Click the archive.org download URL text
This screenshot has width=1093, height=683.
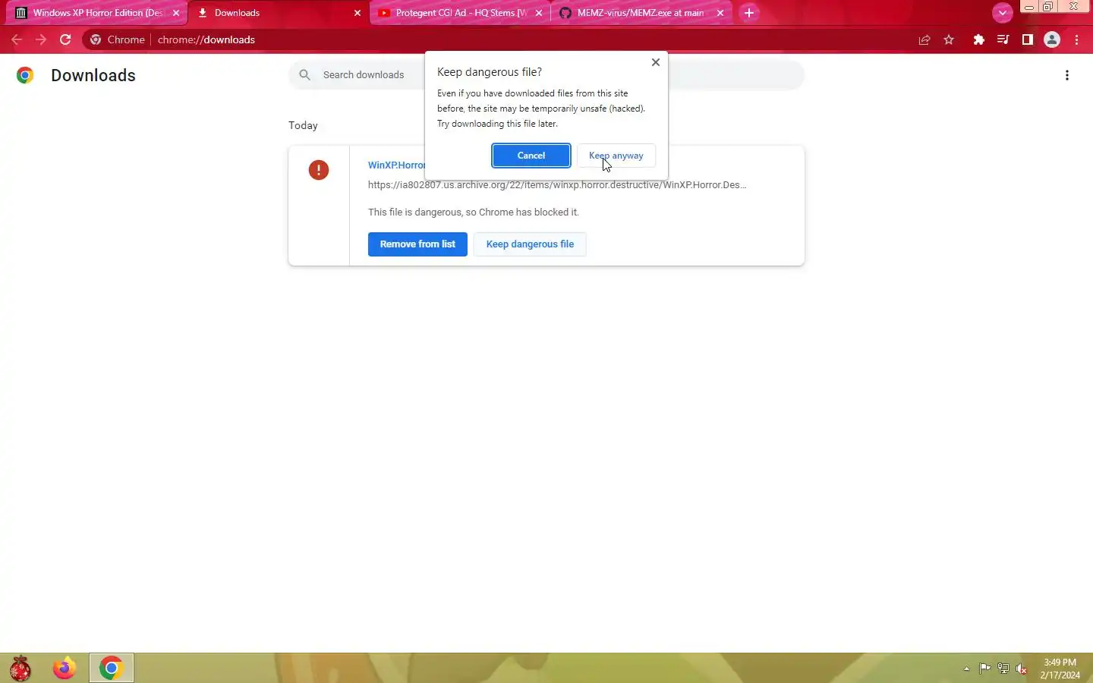(x=557, y=185)
